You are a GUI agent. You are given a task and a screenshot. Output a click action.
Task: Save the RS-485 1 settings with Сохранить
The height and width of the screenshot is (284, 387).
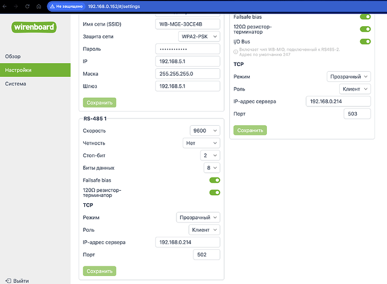[x=100, y=271]
